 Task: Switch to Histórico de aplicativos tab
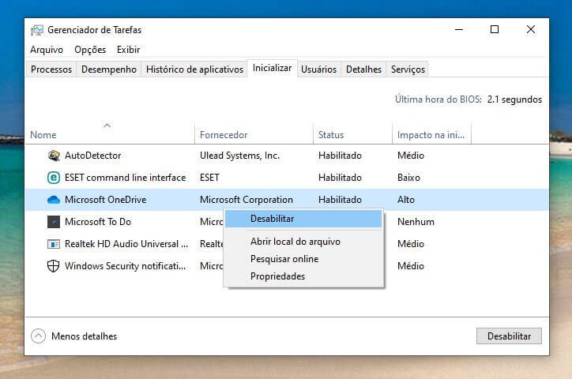click(194, 69)
